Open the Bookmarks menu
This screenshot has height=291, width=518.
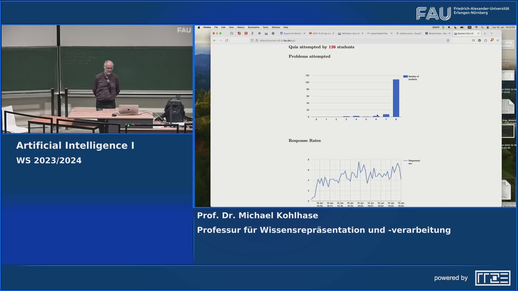coord(253,27)
